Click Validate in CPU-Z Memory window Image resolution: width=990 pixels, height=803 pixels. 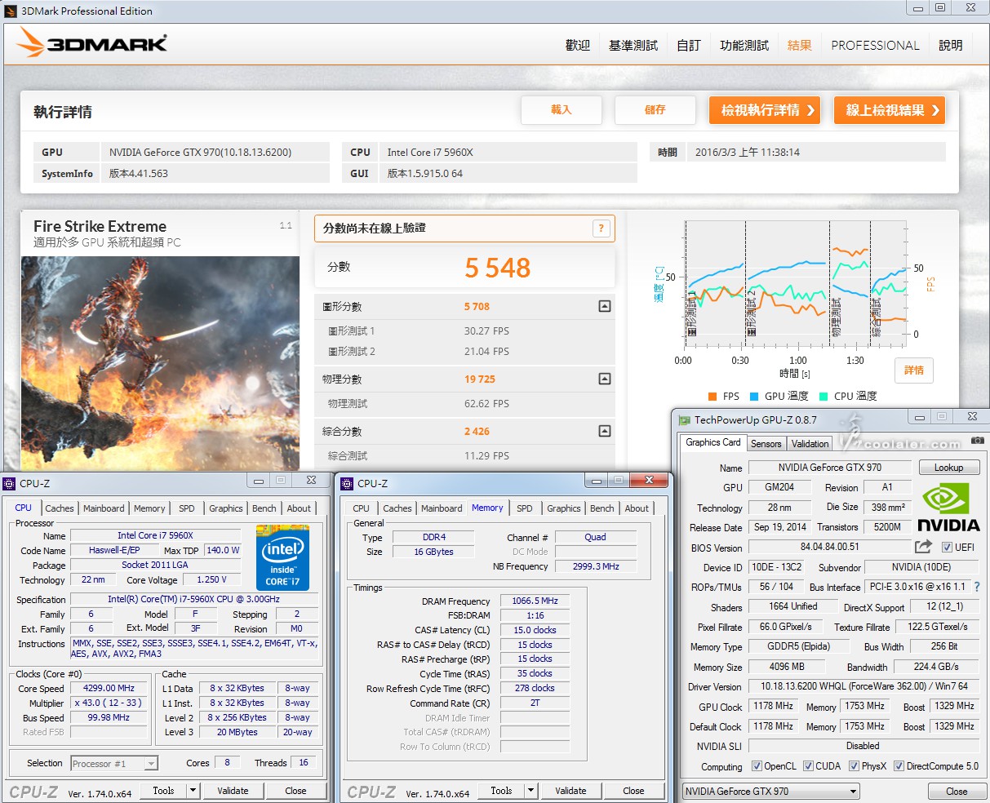[570, 791]
